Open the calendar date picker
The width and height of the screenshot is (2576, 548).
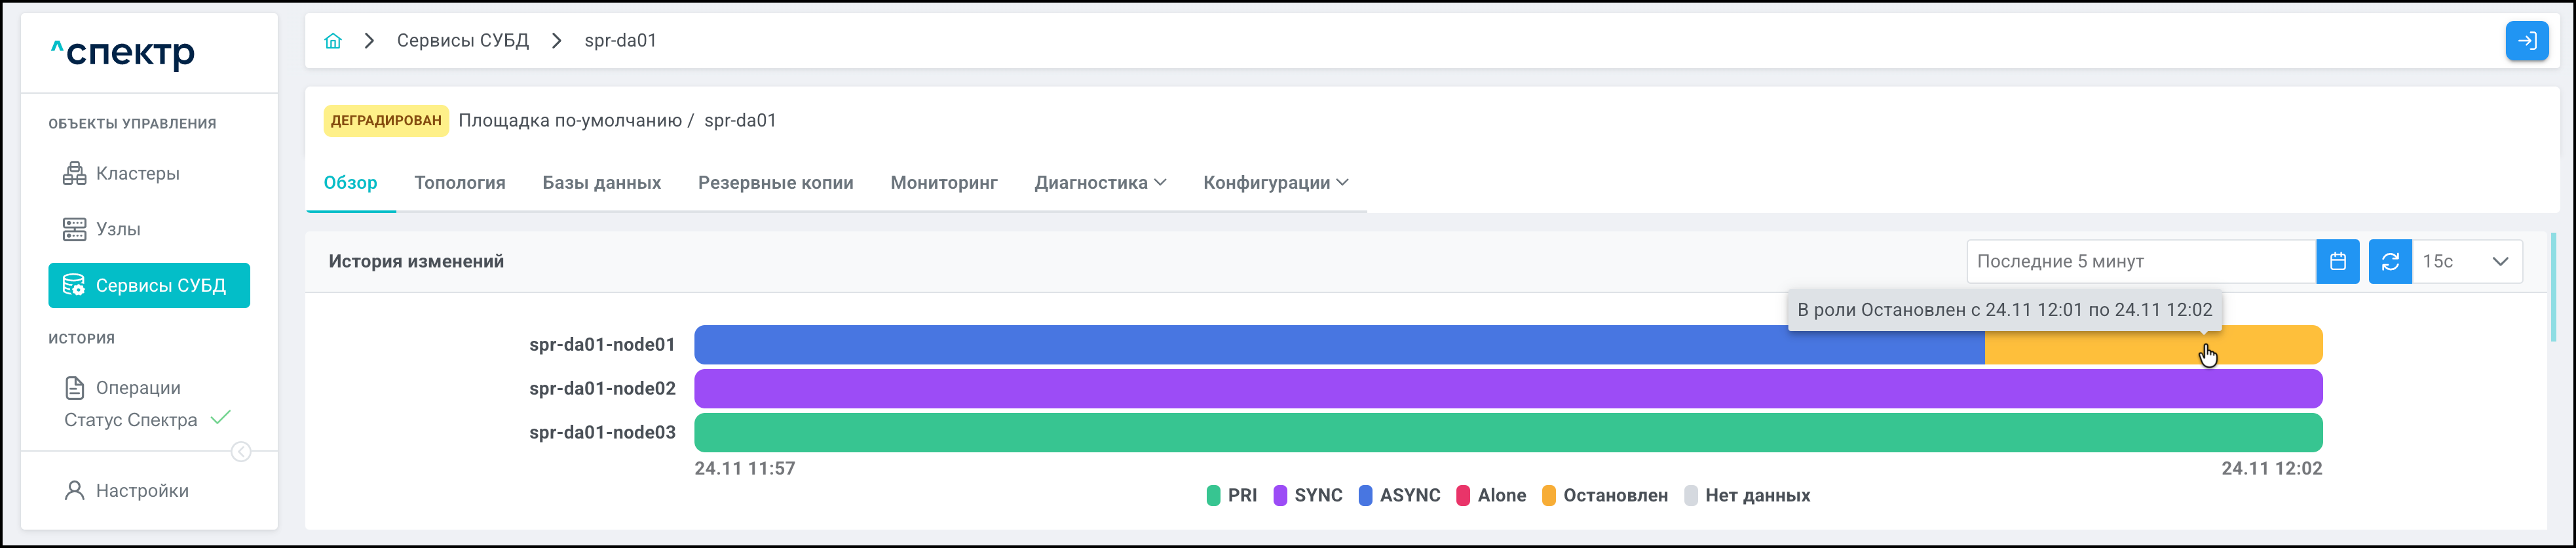pos(2337,262)
